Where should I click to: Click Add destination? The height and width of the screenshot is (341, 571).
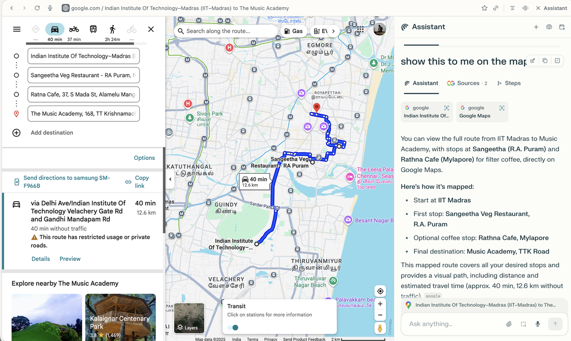pyautogui.click(x=52, y=133)
